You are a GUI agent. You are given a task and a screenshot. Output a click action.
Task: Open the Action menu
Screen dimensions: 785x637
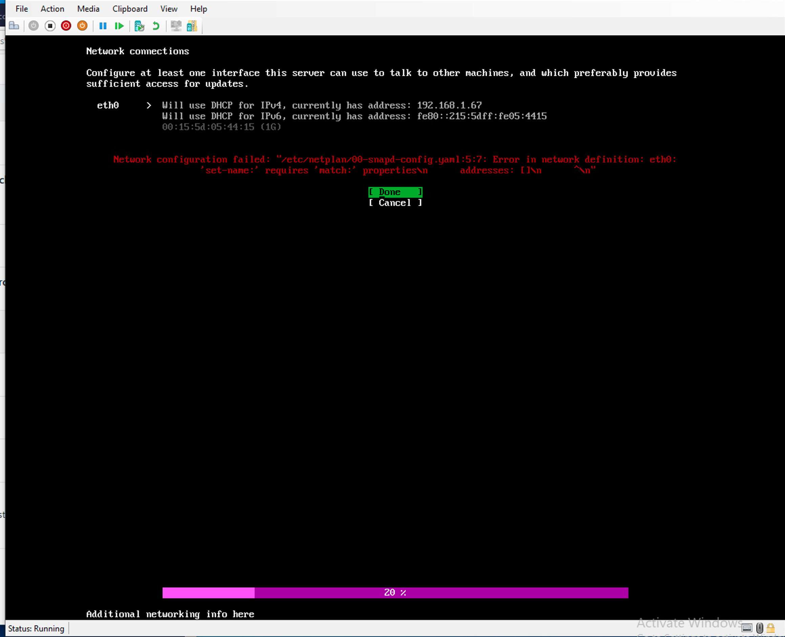pyautogui.click(x=52, y=8)
